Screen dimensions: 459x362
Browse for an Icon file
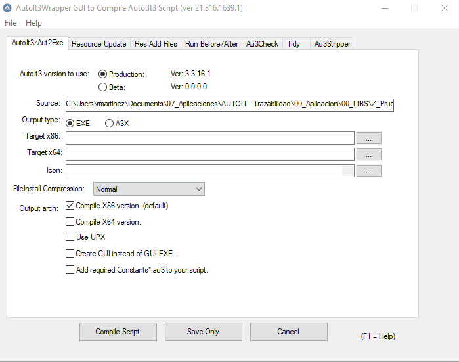(x=369, y=171)
